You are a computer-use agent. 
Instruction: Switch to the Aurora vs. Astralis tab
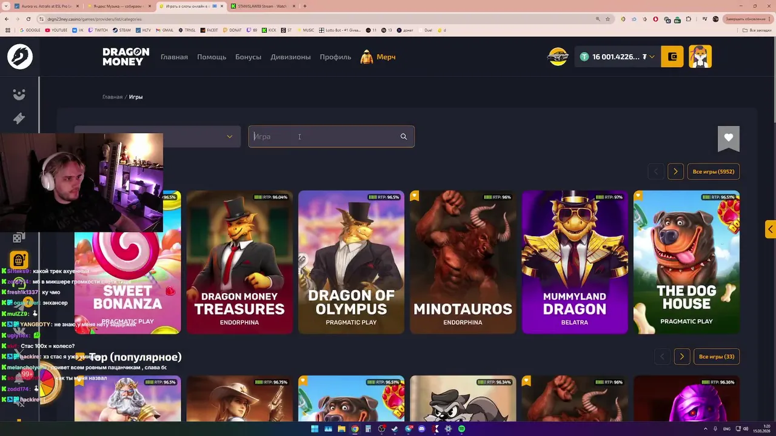tap(45, 6)
